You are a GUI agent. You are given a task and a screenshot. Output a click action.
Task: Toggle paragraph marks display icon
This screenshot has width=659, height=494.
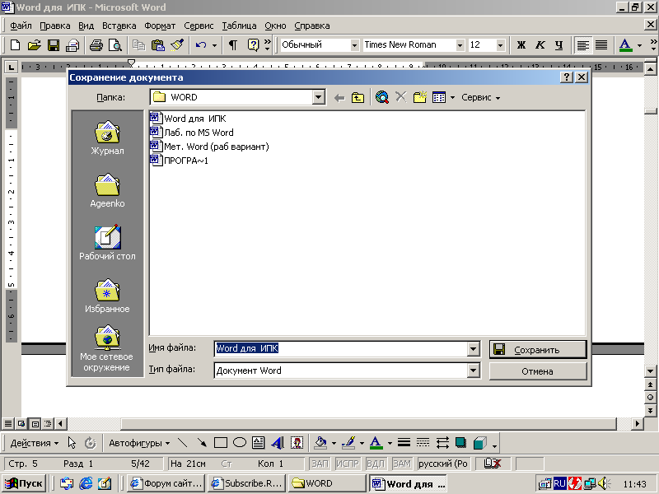click(232, 45)
